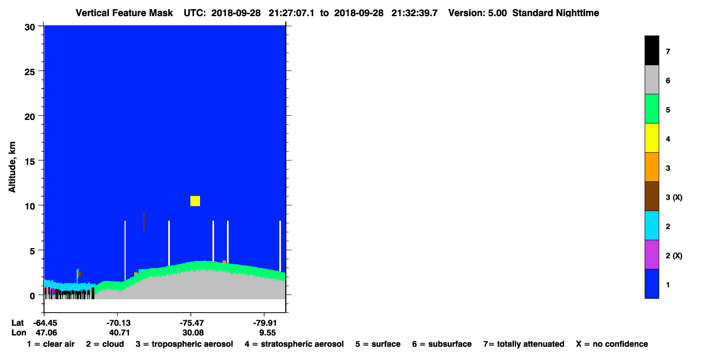Click the 'Standard Nighttime' text
701x359 pixels.
555,13
